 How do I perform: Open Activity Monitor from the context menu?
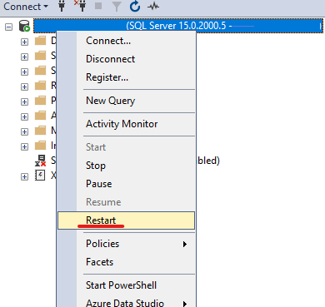[x=126, y=124]
